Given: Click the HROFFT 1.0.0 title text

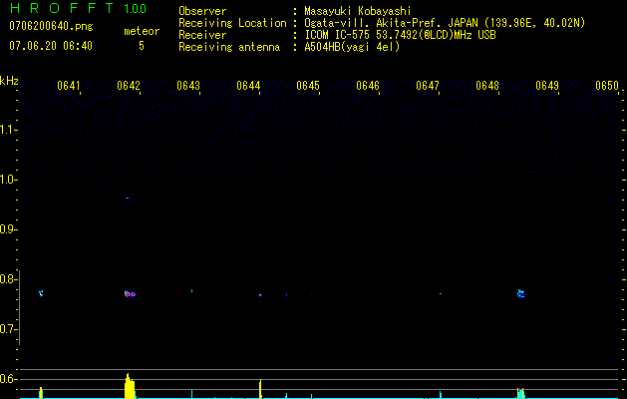Looking at the screenshot, I should point(78,8).
